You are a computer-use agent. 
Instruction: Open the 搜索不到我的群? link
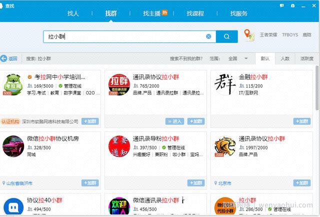coord(186,59)
